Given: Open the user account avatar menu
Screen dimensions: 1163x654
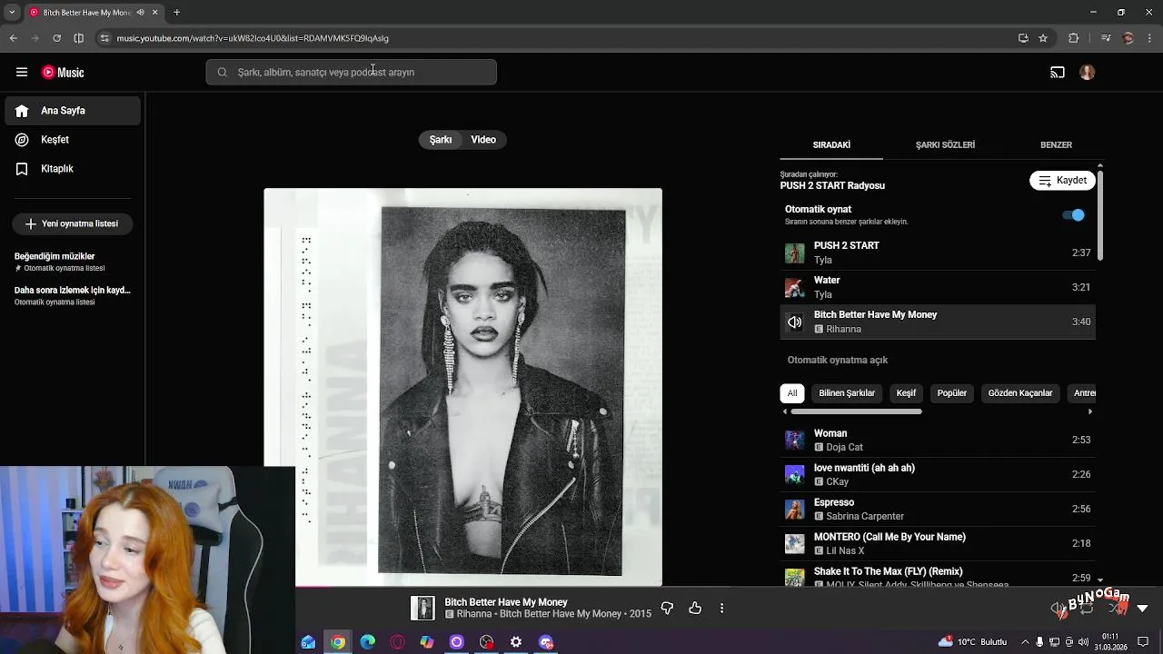Looking at the screenshot, I should [1088, 73].
